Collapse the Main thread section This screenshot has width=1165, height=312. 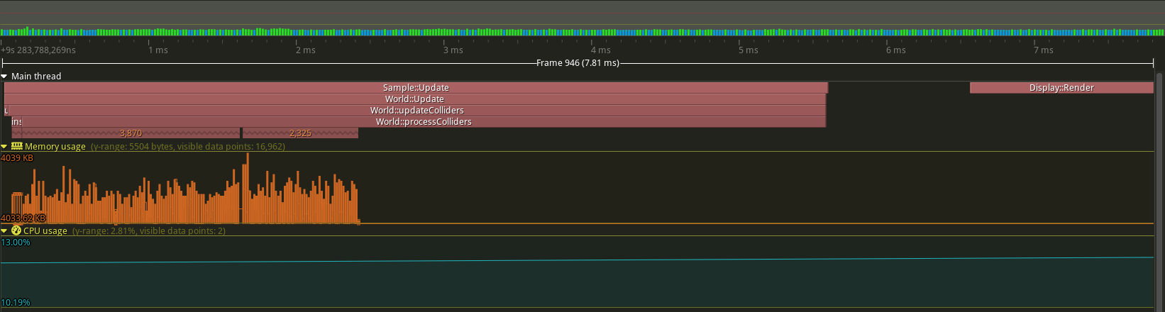(x=4, y=76)
